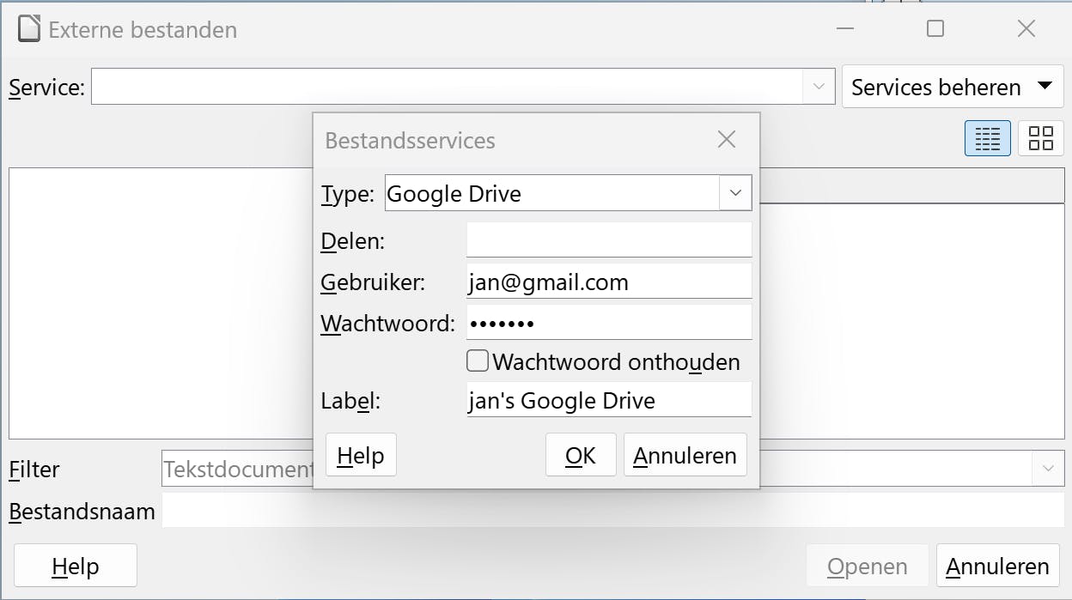Focus the Gebruiker field with jan@gmail.com
The width and height of the screenshot is (1072, 600).
pos(608,282)
